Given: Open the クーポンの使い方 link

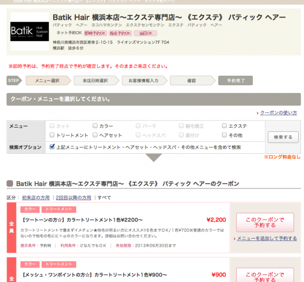Looking at the screenshot, I should coord(278,113).
